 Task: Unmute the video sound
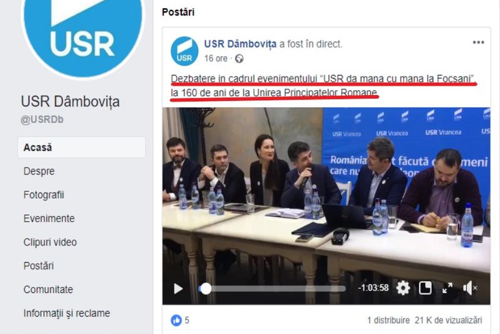pos(470,288)
